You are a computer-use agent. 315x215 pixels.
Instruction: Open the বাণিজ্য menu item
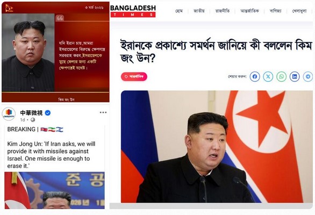coord(275,11)
